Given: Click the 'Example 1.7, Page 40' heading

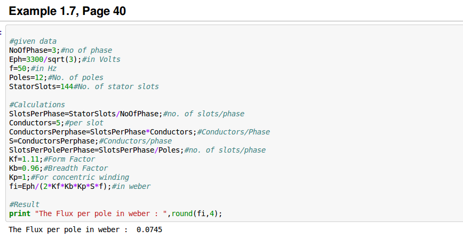Looking at the screenshot, I should point(68,11).
